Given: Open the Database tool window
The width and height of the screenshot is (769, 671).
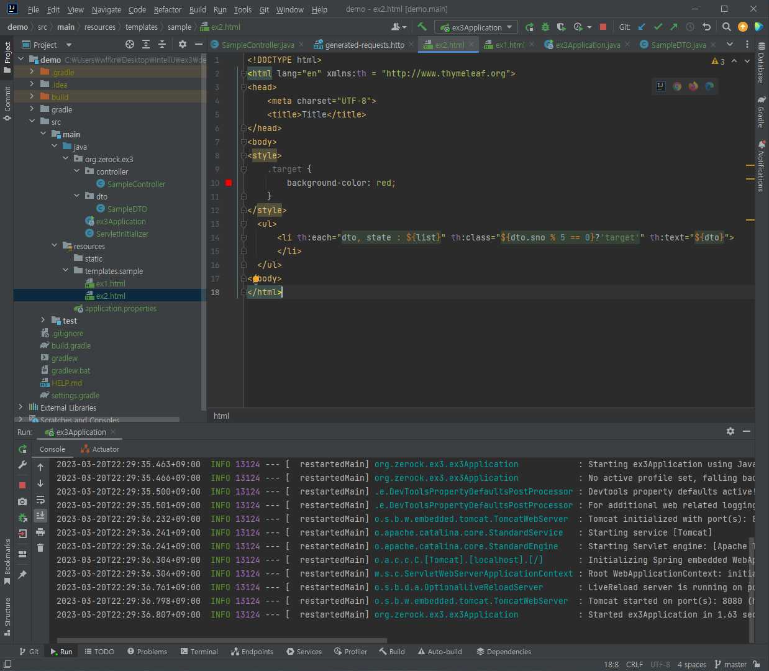Looking at the screenshot, I should pos(762,63).
